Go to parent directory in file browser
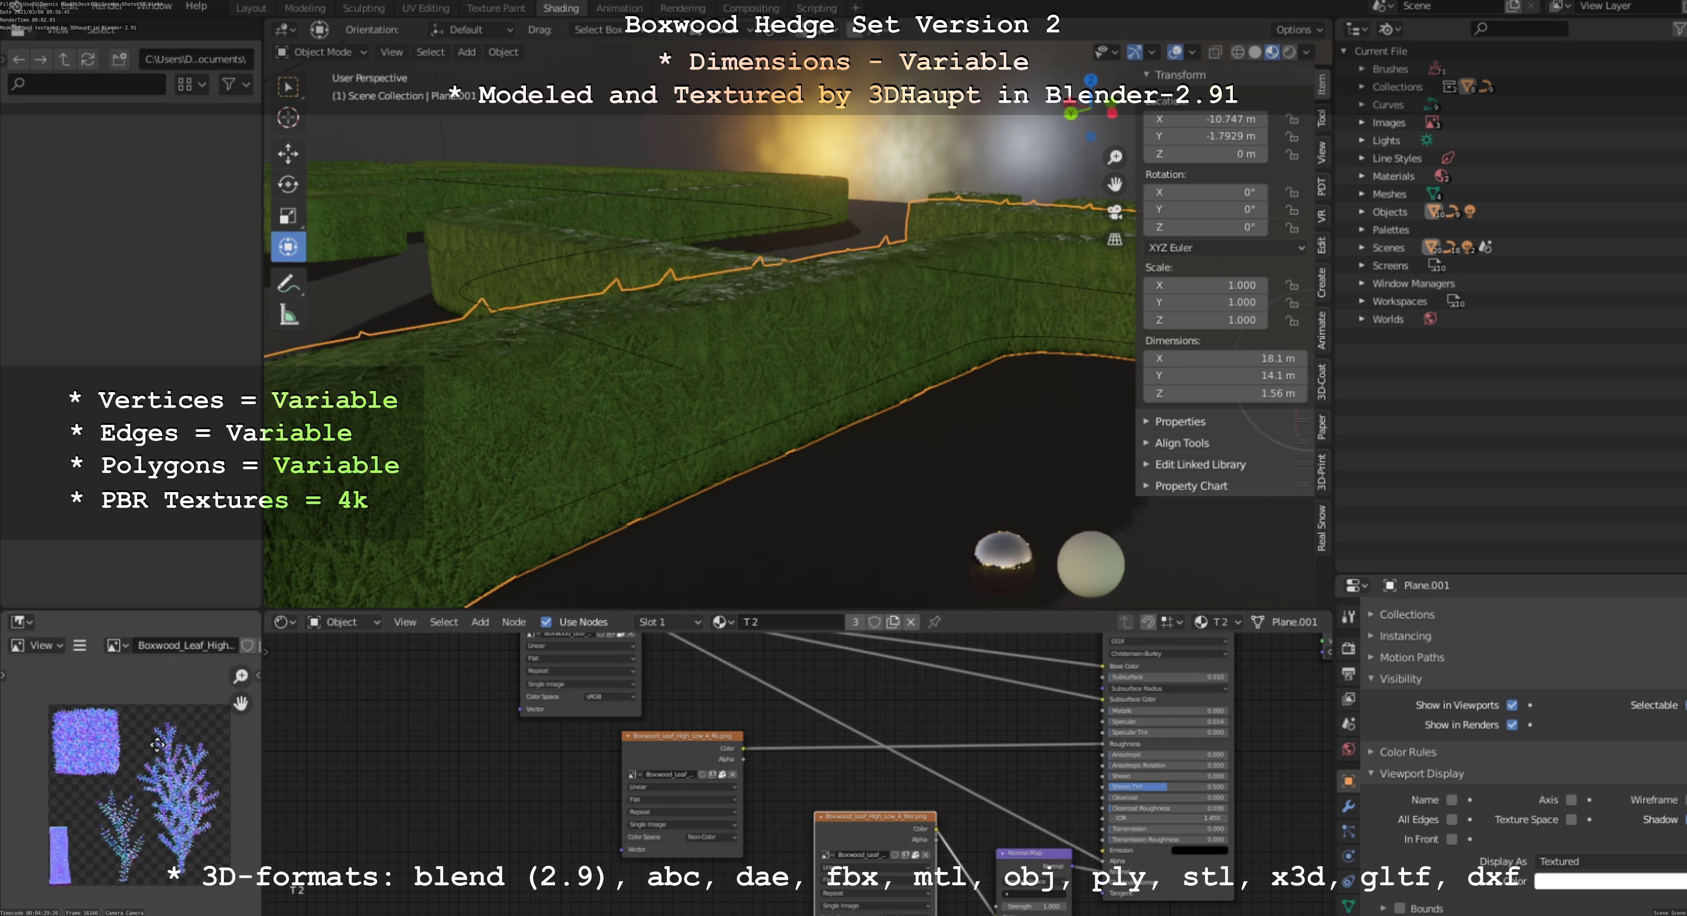 pos(64,60)
